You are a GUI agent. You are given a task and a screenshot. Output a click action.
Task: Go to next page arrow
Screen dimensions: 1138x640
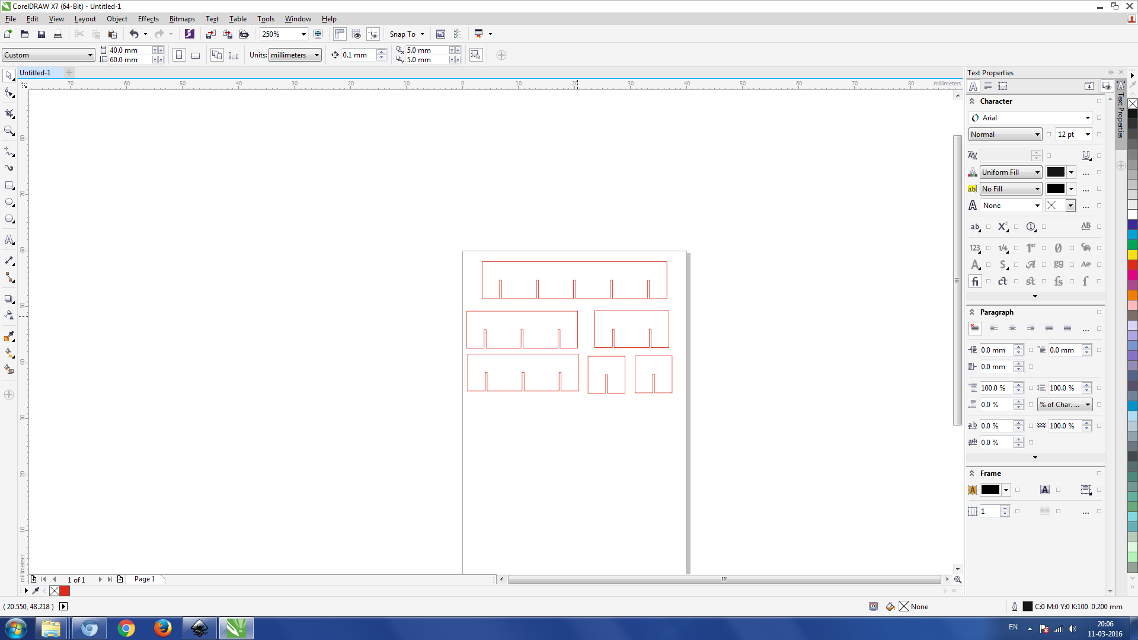click(100, 579)
